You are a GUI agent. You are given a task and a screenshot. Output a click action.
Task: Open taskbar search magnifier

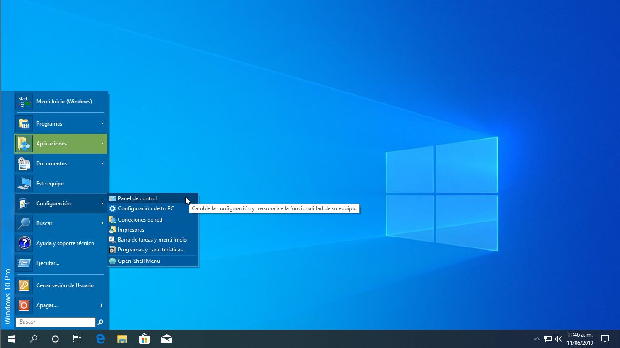point(34,339)
